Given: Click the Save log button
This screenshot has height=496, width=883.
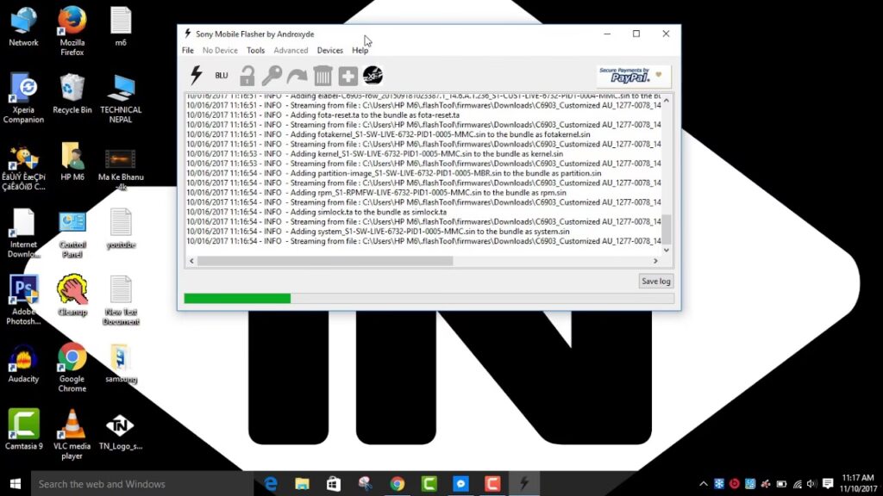Looking at the screenshot, I should pyautogui.click(x=655, y=281).
